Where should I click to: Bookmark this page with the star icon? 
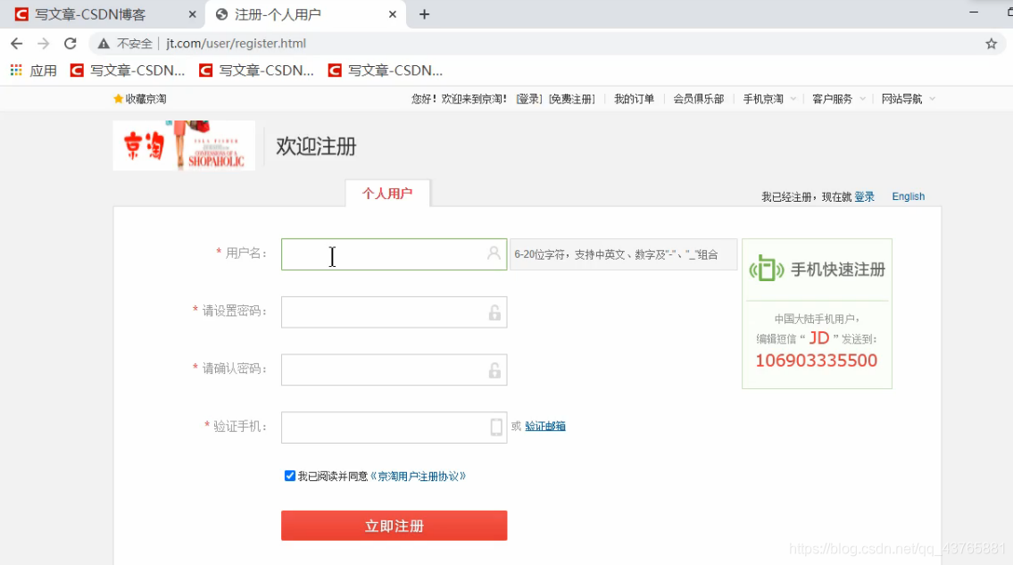point(991,44)
